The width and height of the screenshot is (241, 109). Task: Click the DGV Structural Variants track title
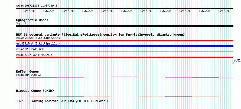pyautogui.click(x=100, y=35)
